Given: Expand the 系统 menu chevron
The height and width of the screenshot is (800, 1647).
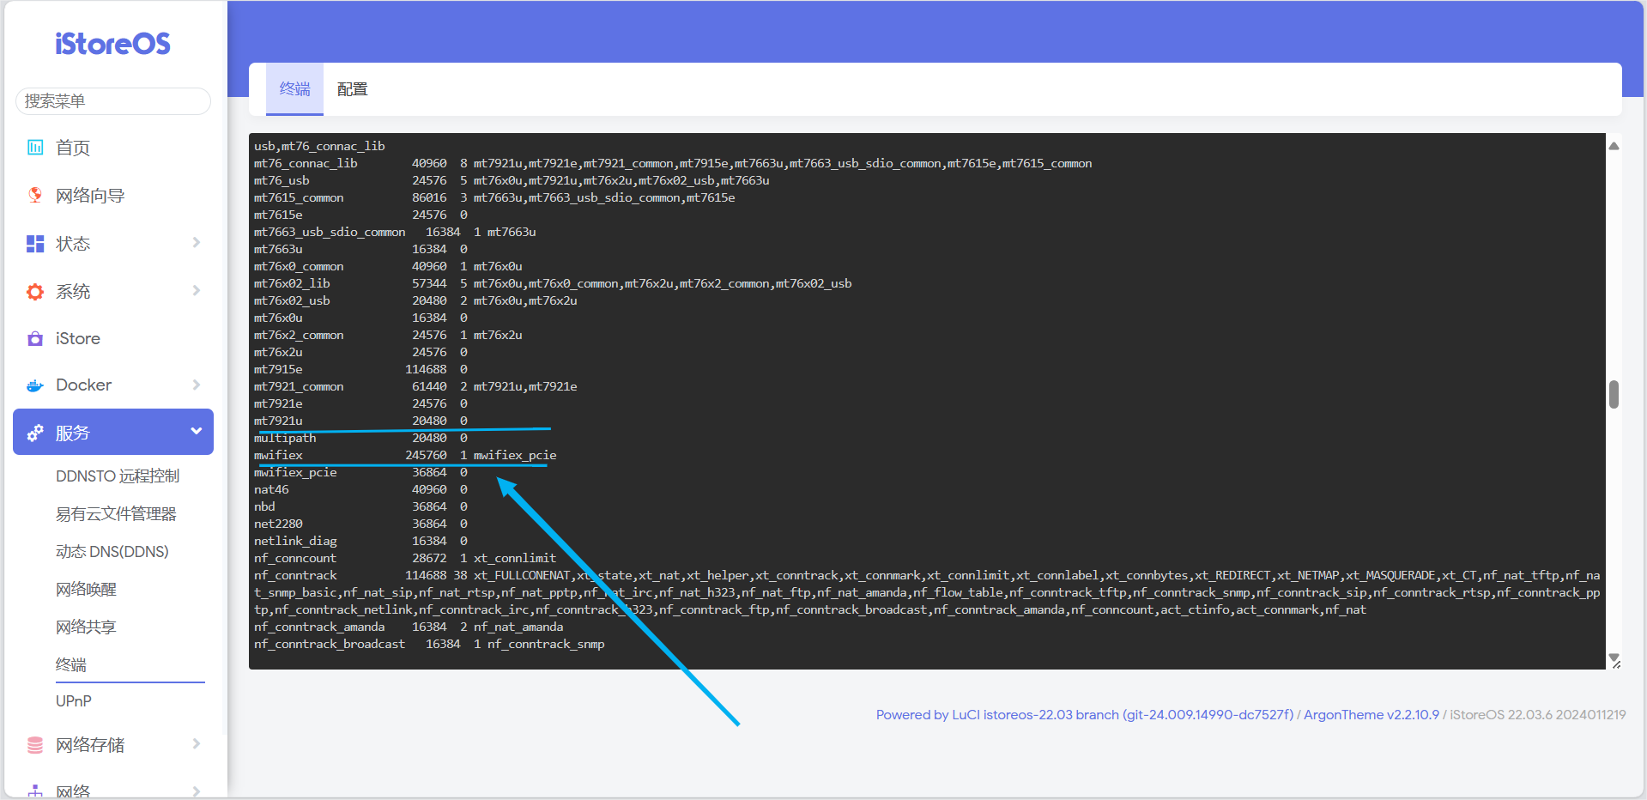Looking at the screenshot, I should [x=197, y=291].
